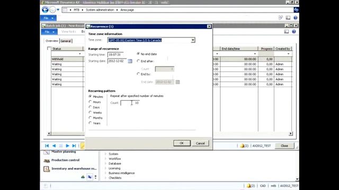339x190 pixels.
Task: Open the navigation history dropdown arrow
Action: click(x=58, y=9)
